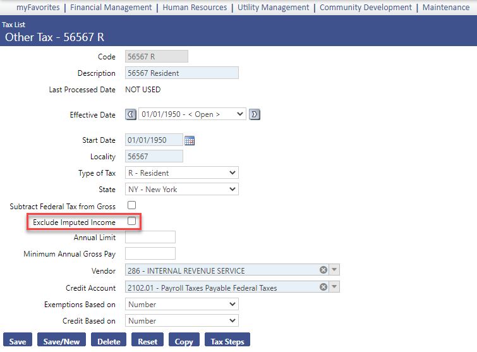
Task: Open the Effective Date dropdown
Action: 192,114
